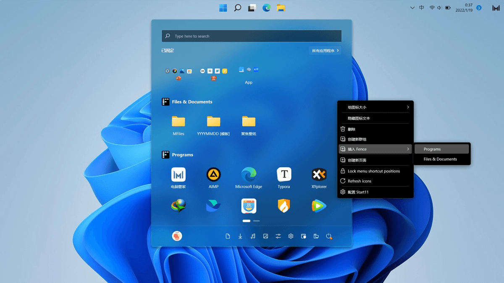
Task: Open the MFiles folder
Action: click(x=178, y=125)
